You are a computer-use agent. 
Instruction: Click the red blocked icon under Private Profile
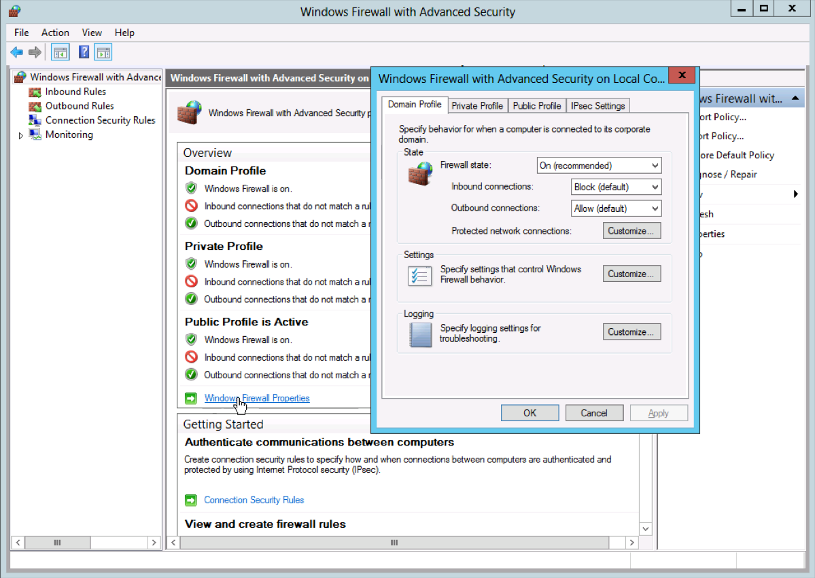(191, 281)
